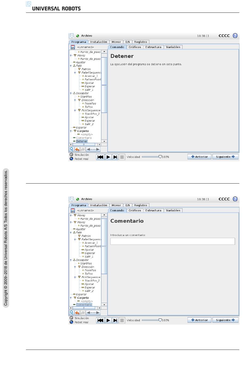Select the Robot real radio button on the Detener screen
The height and width of the screenshot is (369, 252).
[x=71, y=159]
